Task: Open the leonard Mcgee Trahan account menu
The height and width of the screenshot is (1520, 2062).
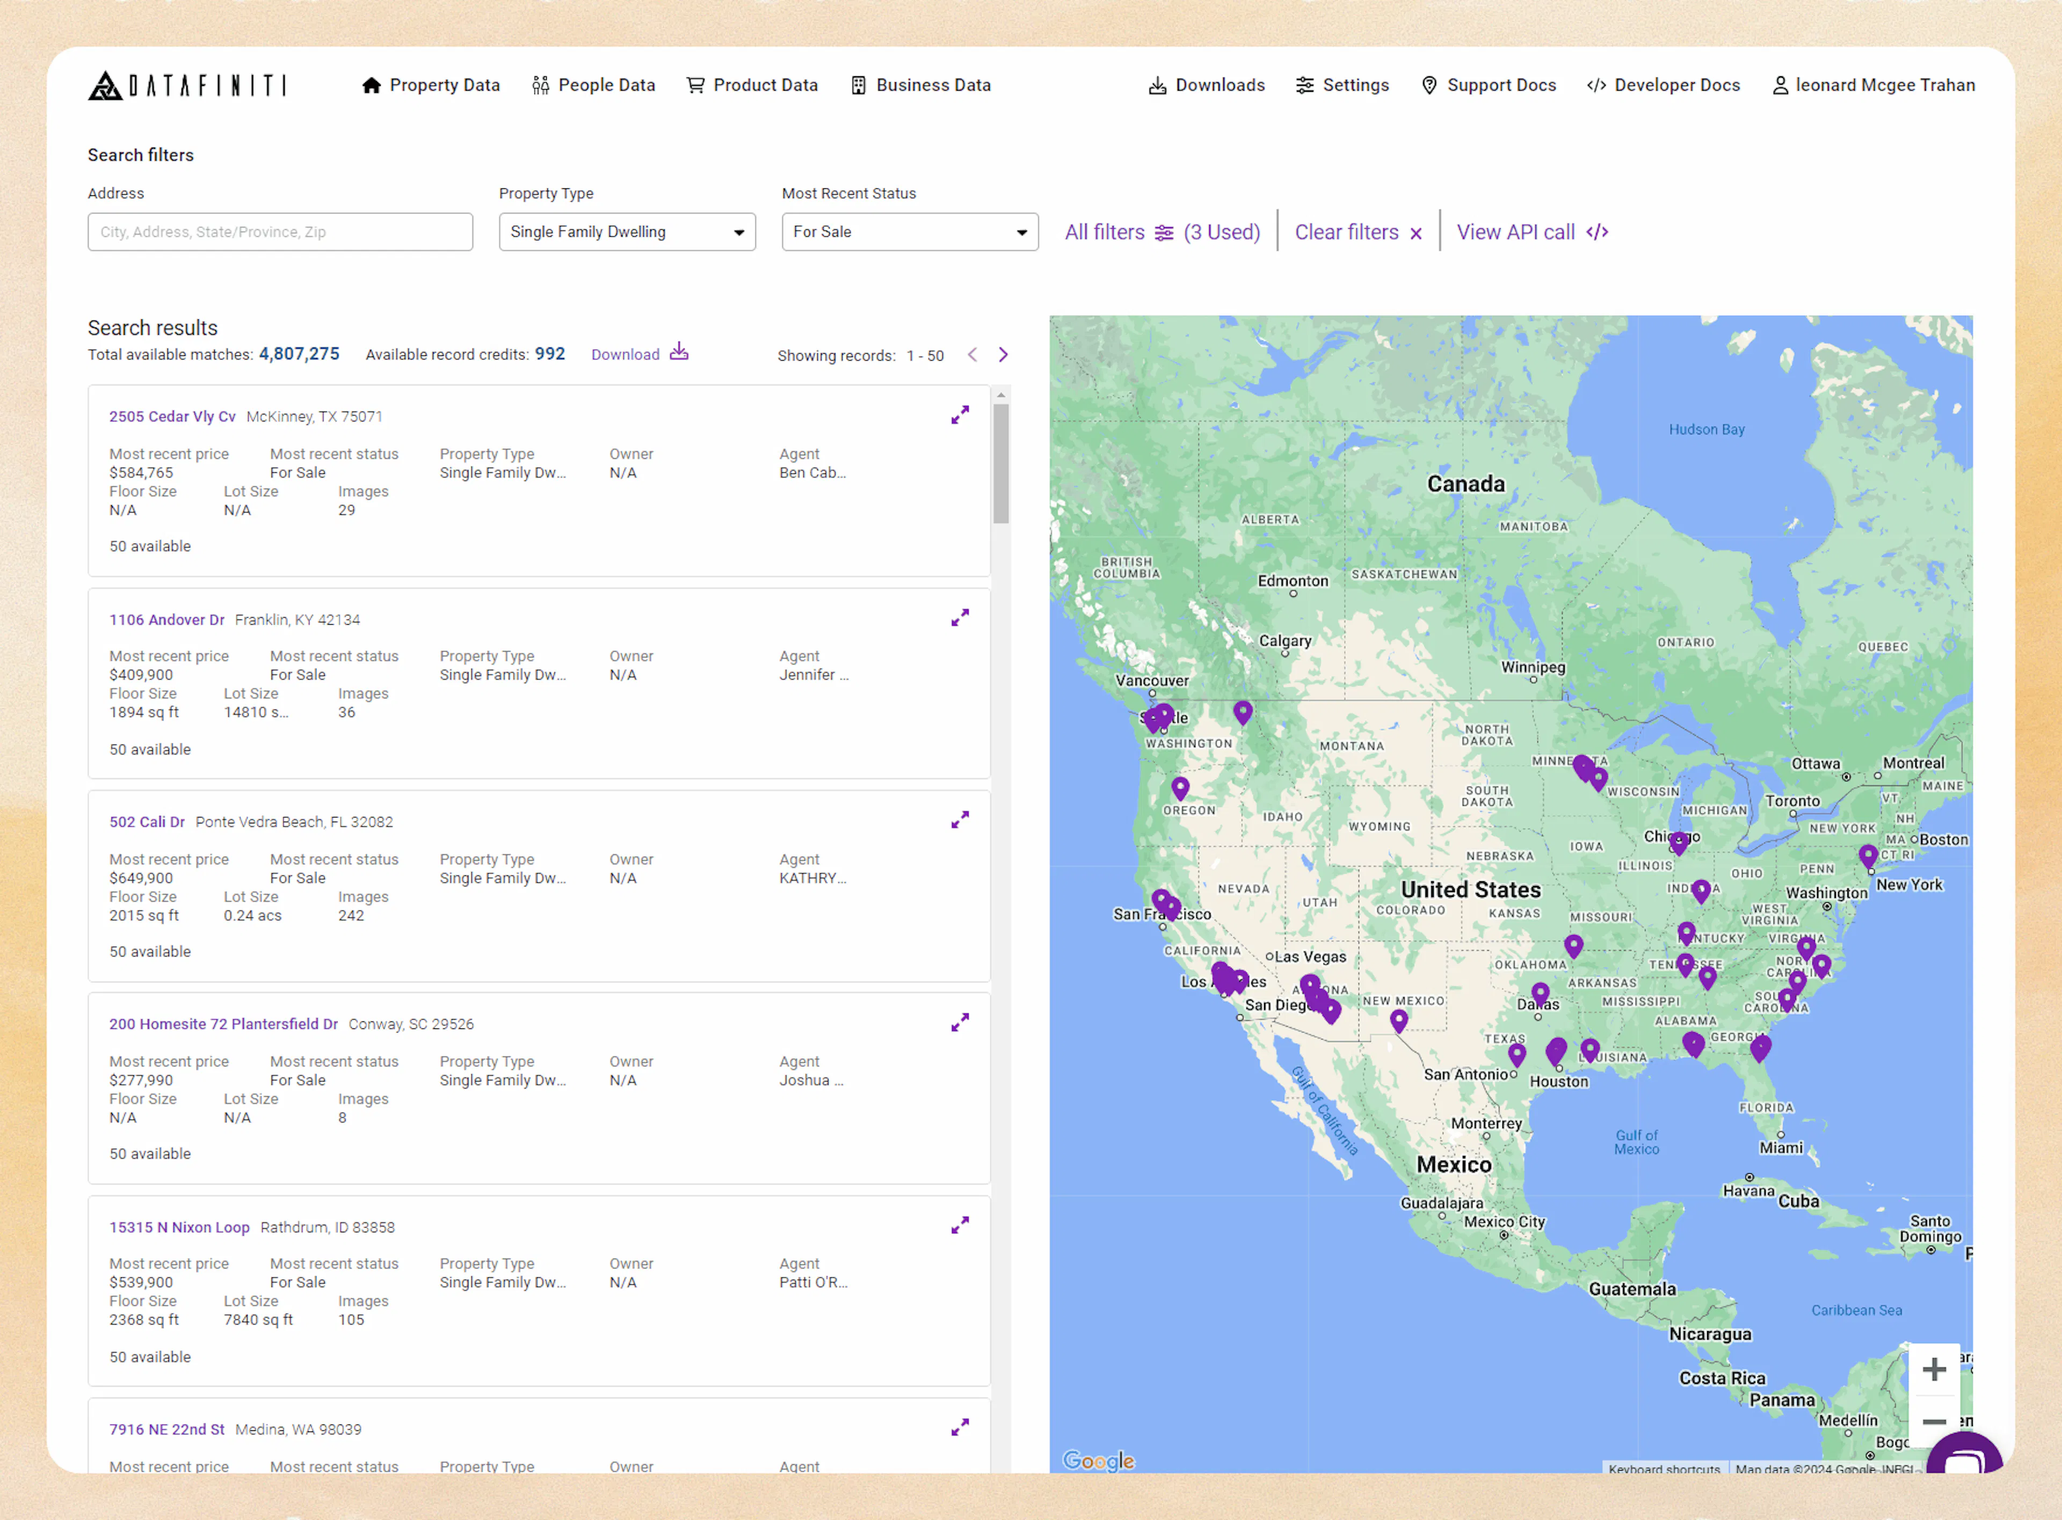Action: click(1874, 85)
